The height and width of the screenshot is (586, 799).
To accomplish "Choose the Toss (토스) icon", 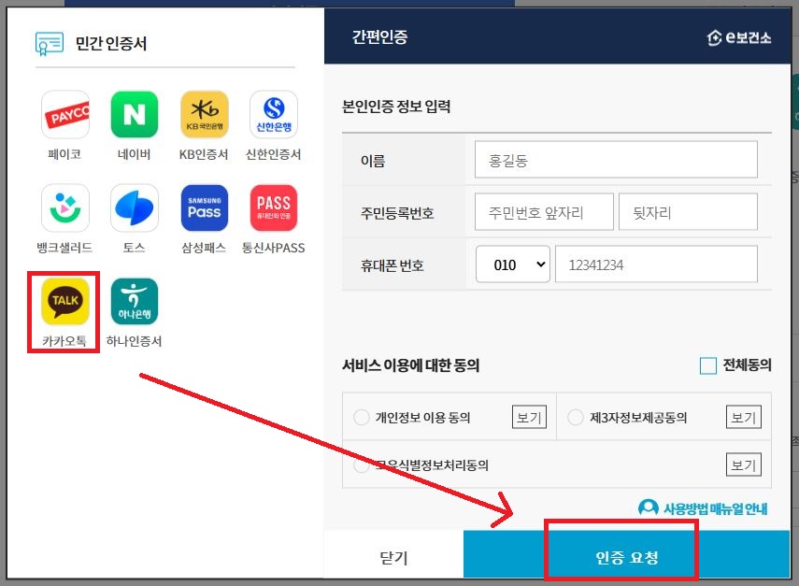I will (135, 207).
